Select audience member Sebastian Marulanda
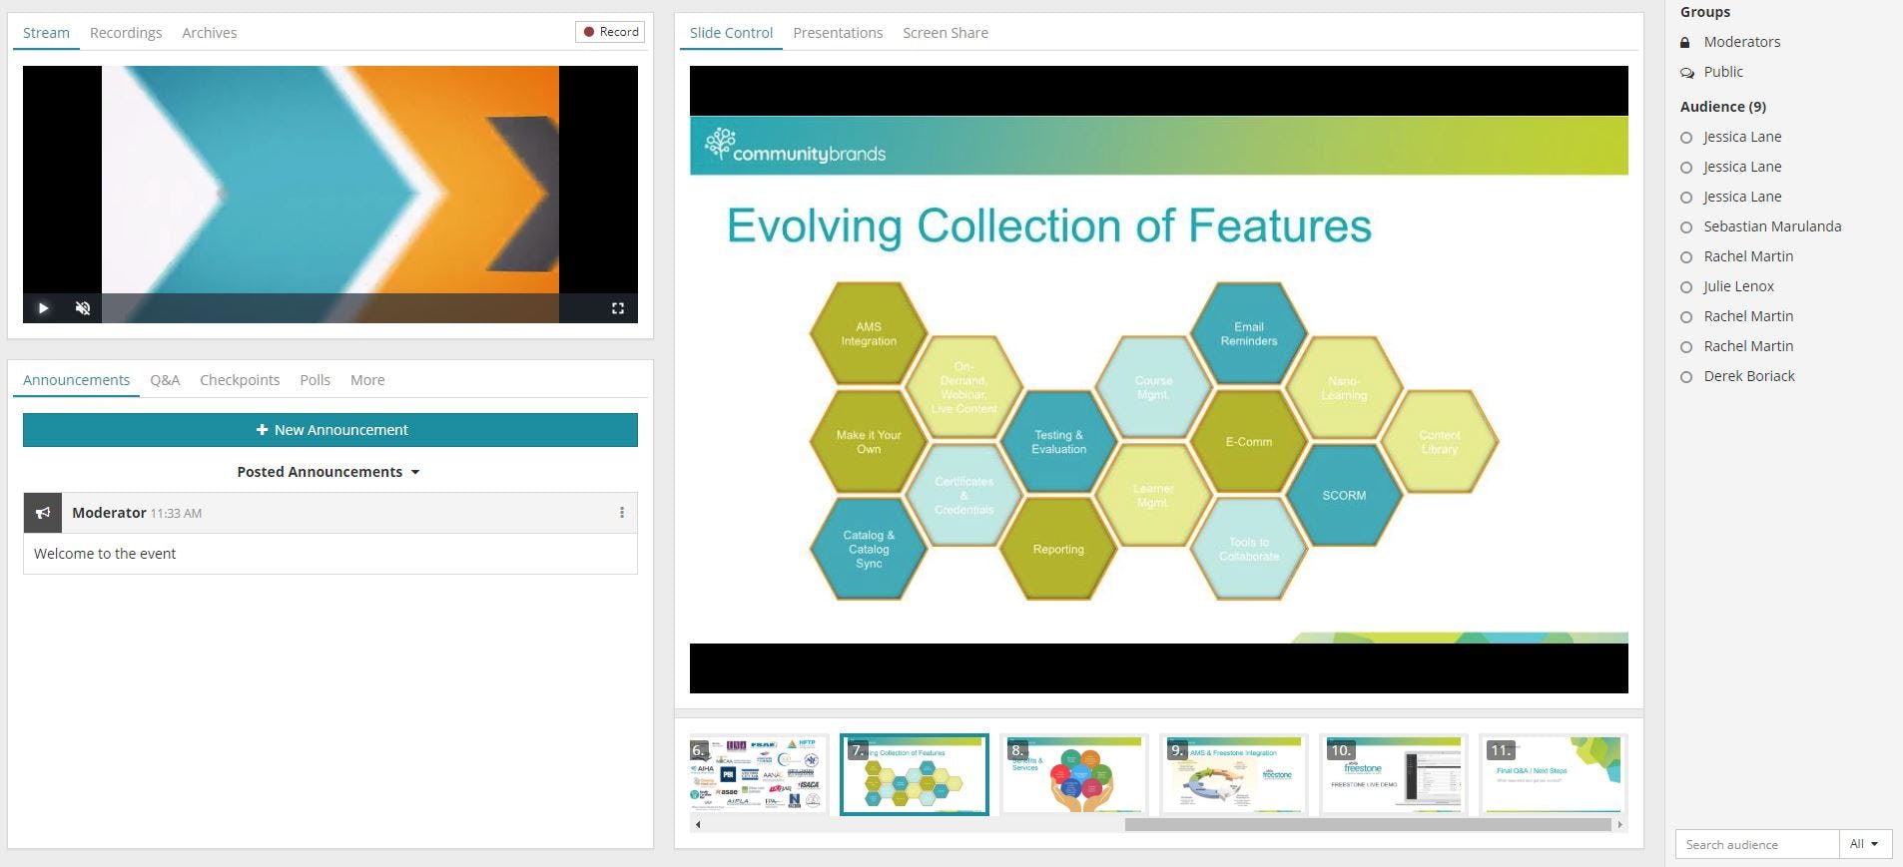 (x=1772, y=226)
